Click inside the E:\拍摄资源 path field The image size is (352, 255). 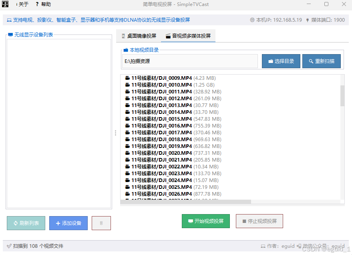(188, 61)
